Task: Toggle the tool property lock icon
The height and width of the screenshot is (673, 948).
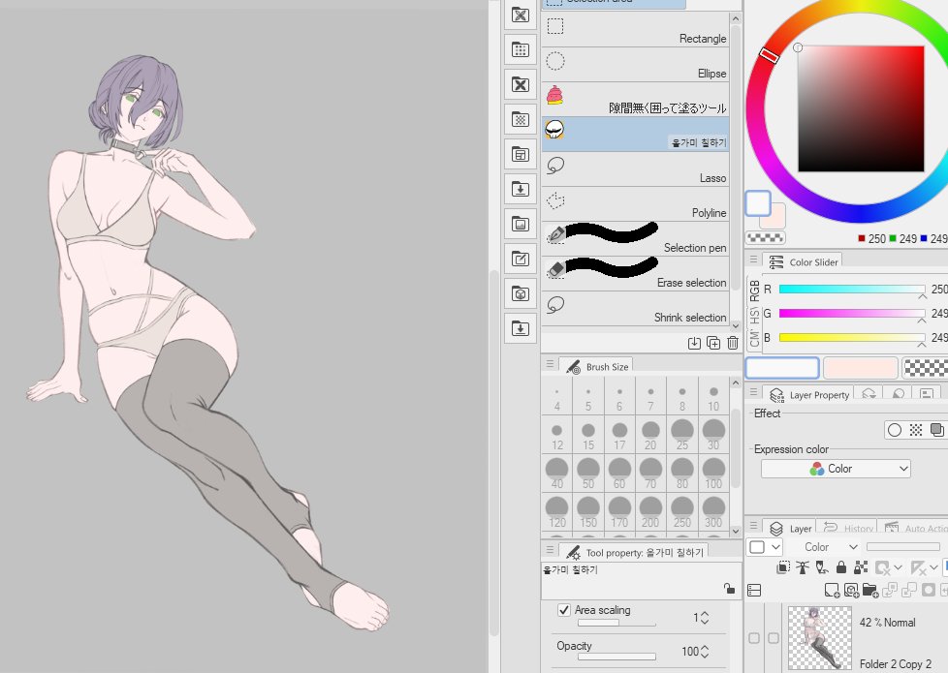Action: (x=730, y=589)
